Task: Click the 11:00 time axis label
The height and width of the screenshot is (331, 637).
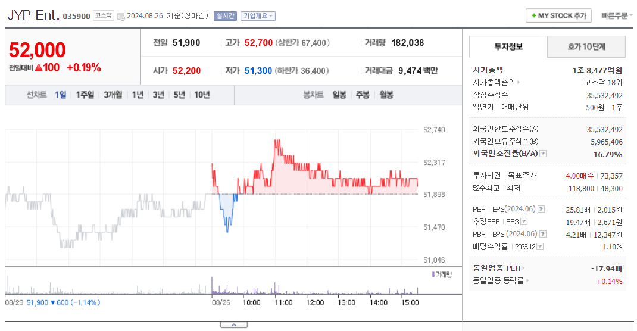Action: click(283, 302)
